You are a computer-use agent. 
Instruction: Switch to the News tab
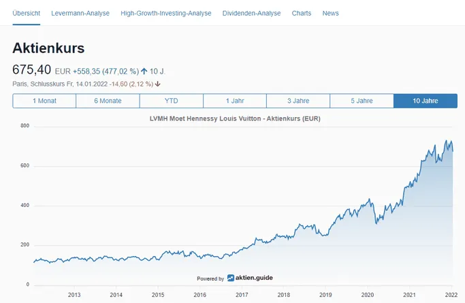(x=330, y=14)
